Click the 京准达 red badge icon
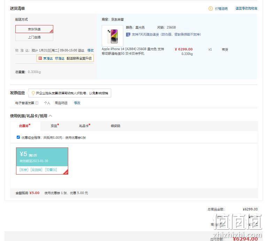The height and width of the screenshot is (241, 265). point(40,58)
